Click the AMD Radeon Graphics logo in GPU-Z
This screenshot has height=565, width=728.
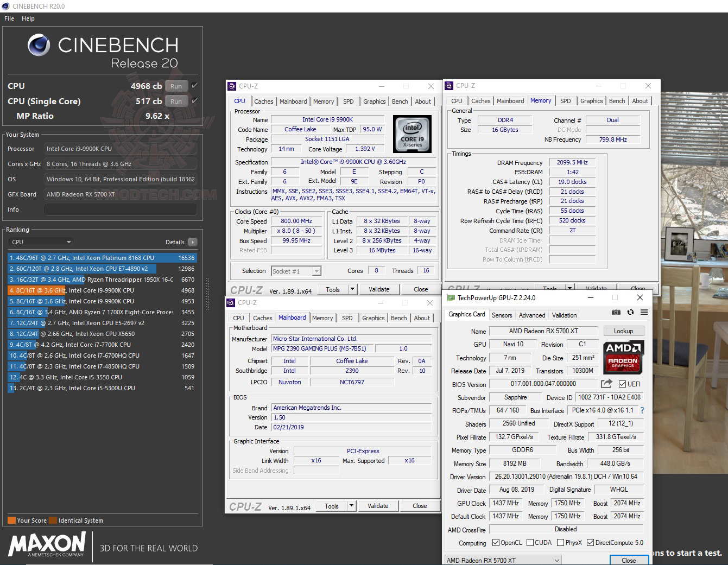pos(623,357)
